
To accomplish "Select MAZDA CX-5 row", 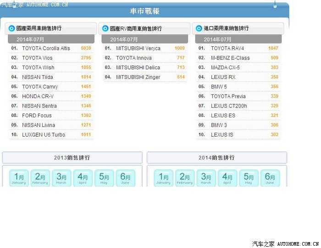I will point(238,67).
